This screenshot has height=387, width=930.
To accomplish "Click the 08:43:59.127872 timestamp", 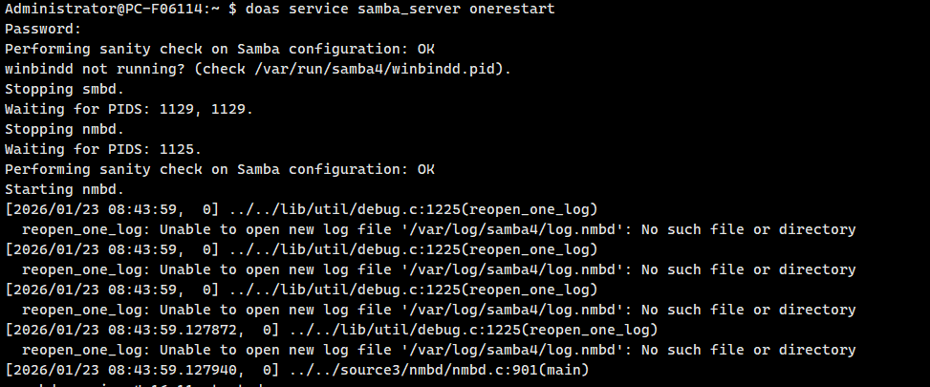I will (157, 330).
